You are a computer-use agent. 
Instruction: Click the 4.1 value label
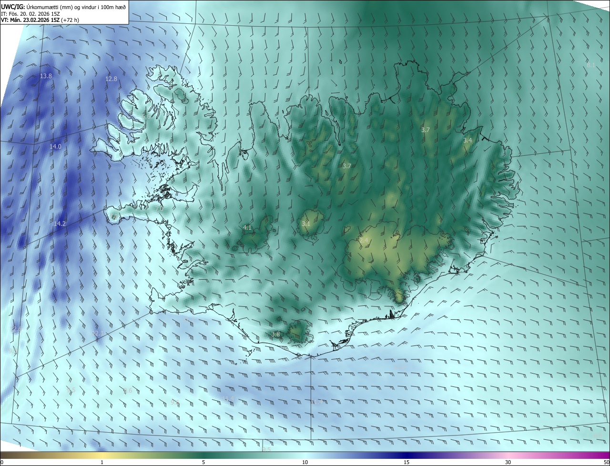click(247, 228)
